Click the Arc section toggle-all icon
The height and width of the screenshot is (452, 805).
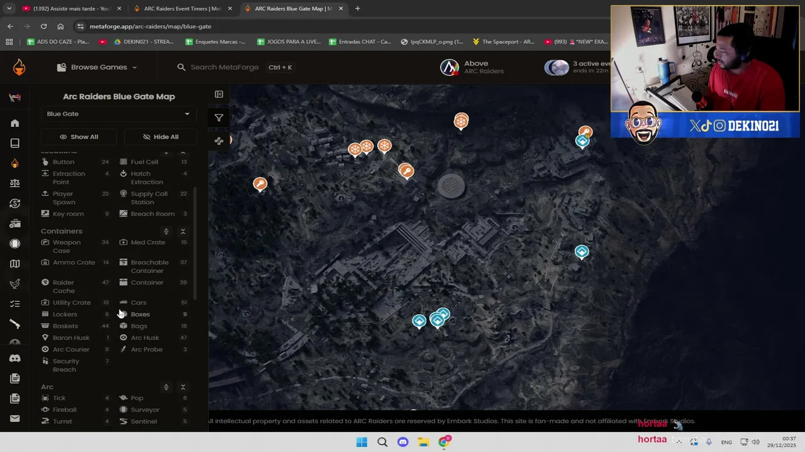click(x=166, y=387)
